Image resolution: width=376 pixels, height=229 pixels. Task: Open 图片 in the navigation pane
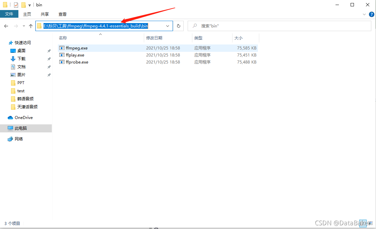click(x=21, y=75)
